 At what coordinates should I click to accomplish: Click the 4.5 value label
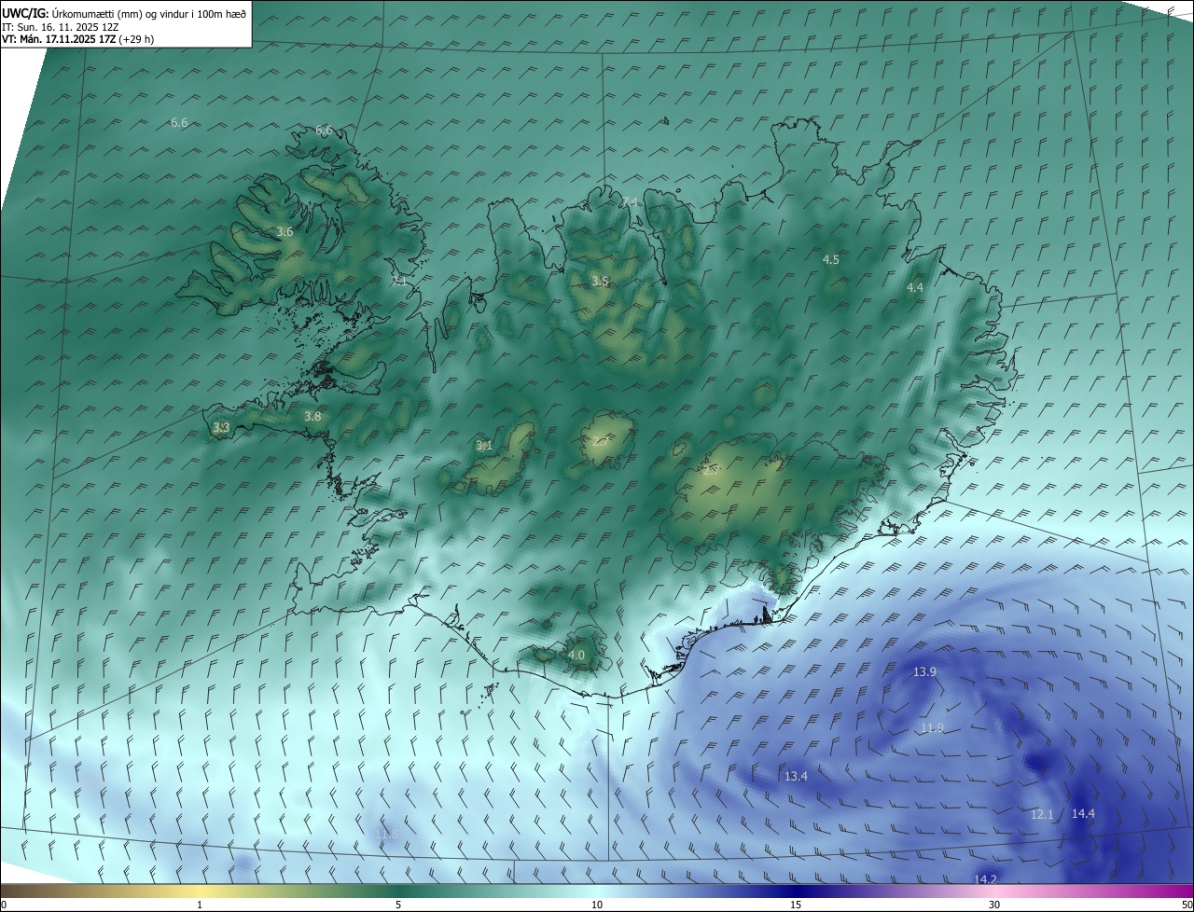[x=831, y=259]
